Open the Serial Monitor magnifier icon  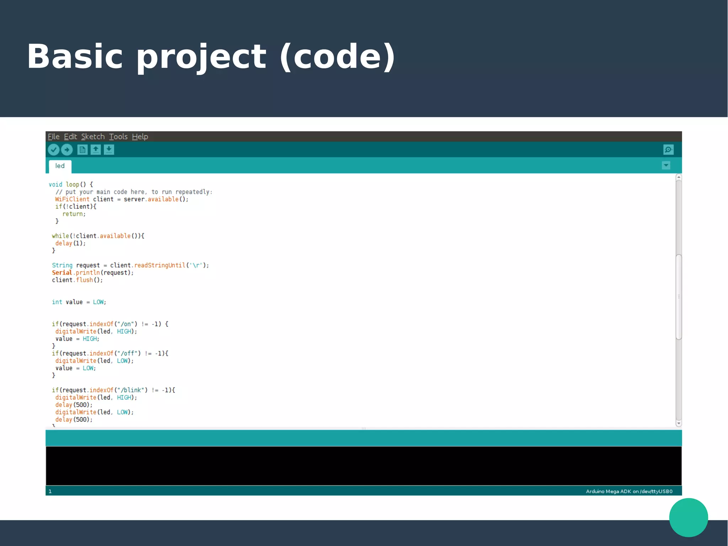tap(668, 150)
